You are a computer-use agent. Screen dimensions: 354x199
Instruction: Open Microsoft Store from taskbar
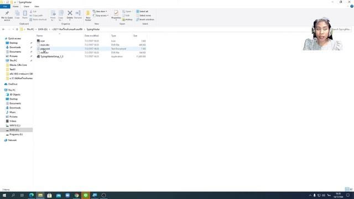tap(49, 195)
